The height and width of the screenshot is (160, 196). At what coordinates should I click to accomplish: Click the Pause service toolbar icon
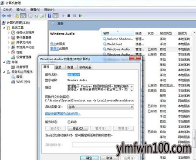(74, 16)
